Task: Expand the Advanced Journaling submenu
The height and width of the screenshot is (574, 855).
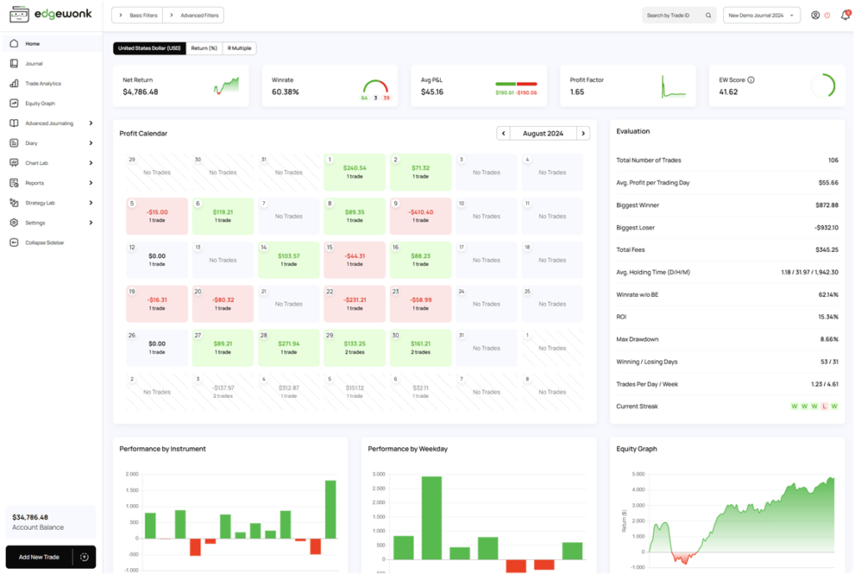Action: pos(90,123)
